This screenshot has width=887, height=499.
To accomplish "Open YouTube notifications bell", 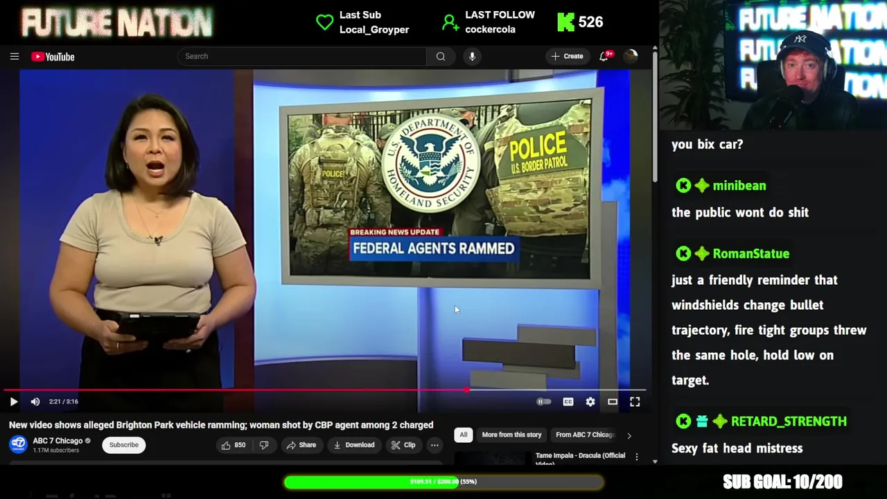I will click(604, 56).
